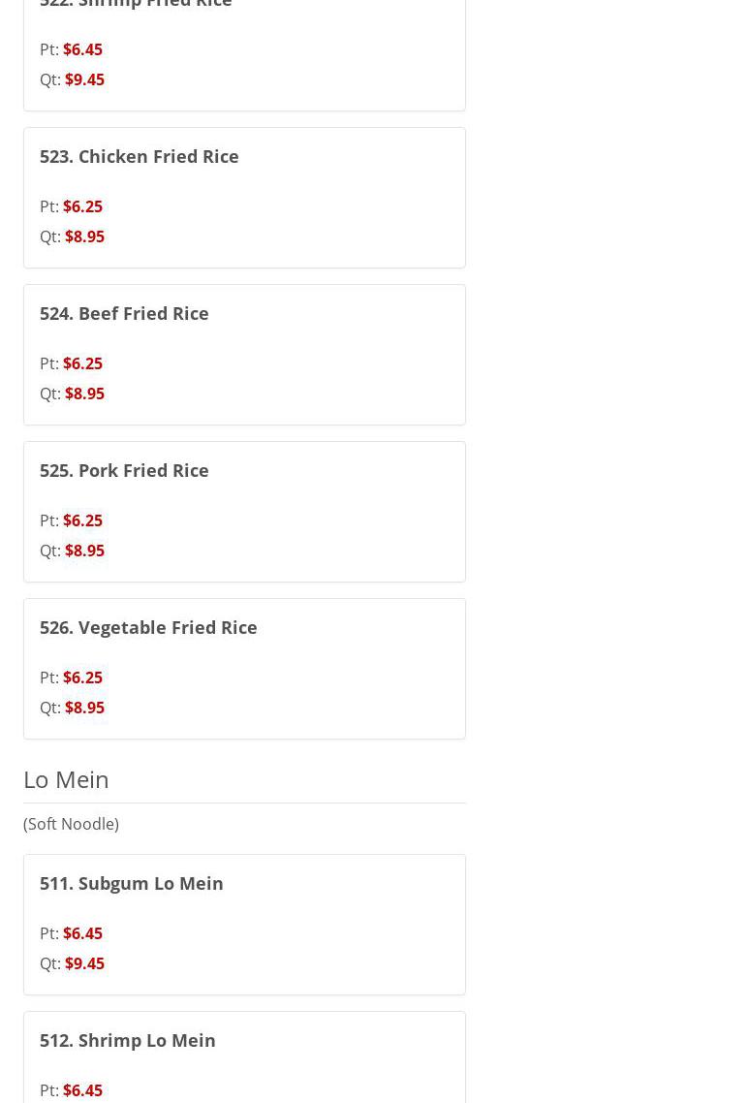The width and height of the screenshot is (746, 1103).
Task: Click the (Soft Noodle) description text
Action: (x=71, y=824)
